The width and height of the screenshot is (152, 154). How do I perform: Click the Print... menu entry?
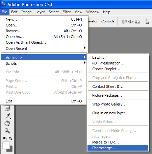pos(44,86)
